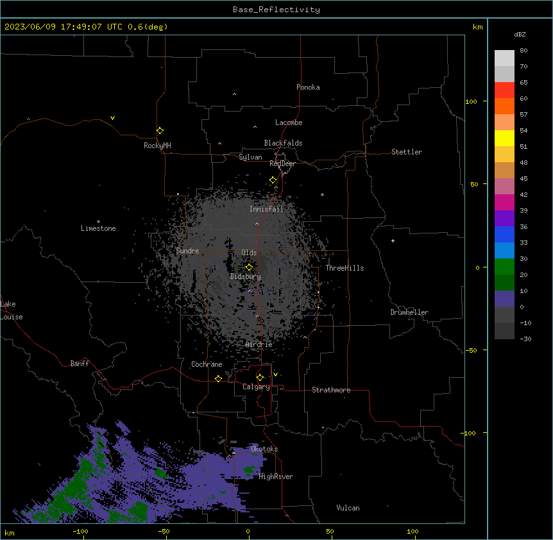Click the Sundre town label
Screen dimensions: 553x540
pos(187,251)
